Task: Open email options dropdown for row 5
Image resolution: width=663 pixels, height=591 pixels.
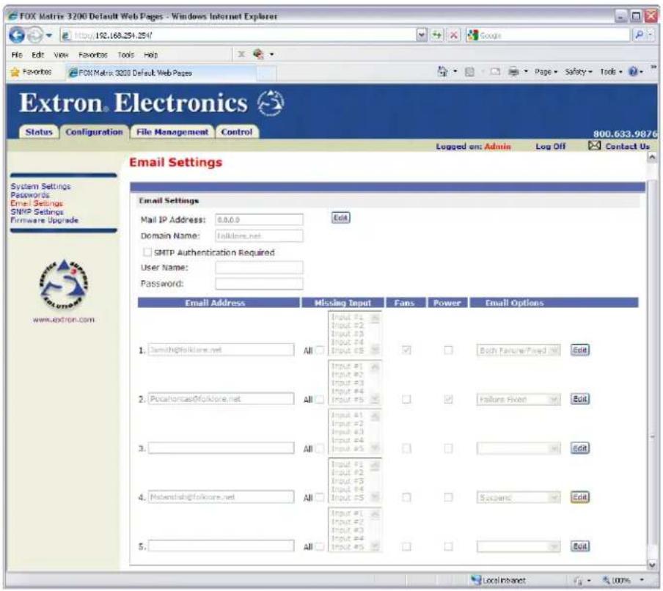Action: coord(519,546)
